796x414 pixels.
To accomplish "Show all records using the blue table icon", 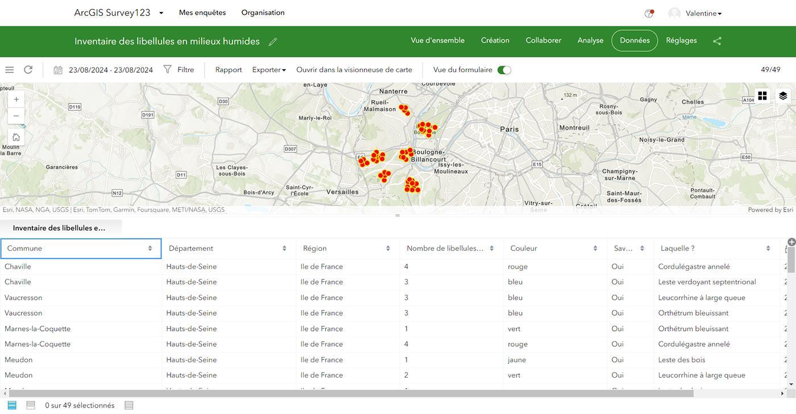I will coord(11,405).
